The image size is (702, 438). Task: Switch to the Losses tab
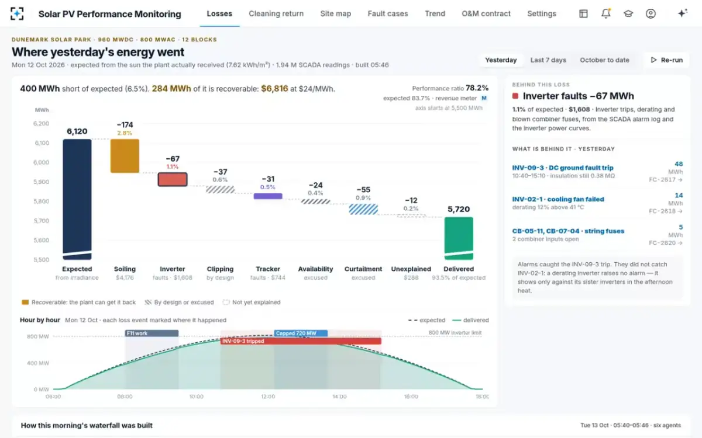[219, 13]
